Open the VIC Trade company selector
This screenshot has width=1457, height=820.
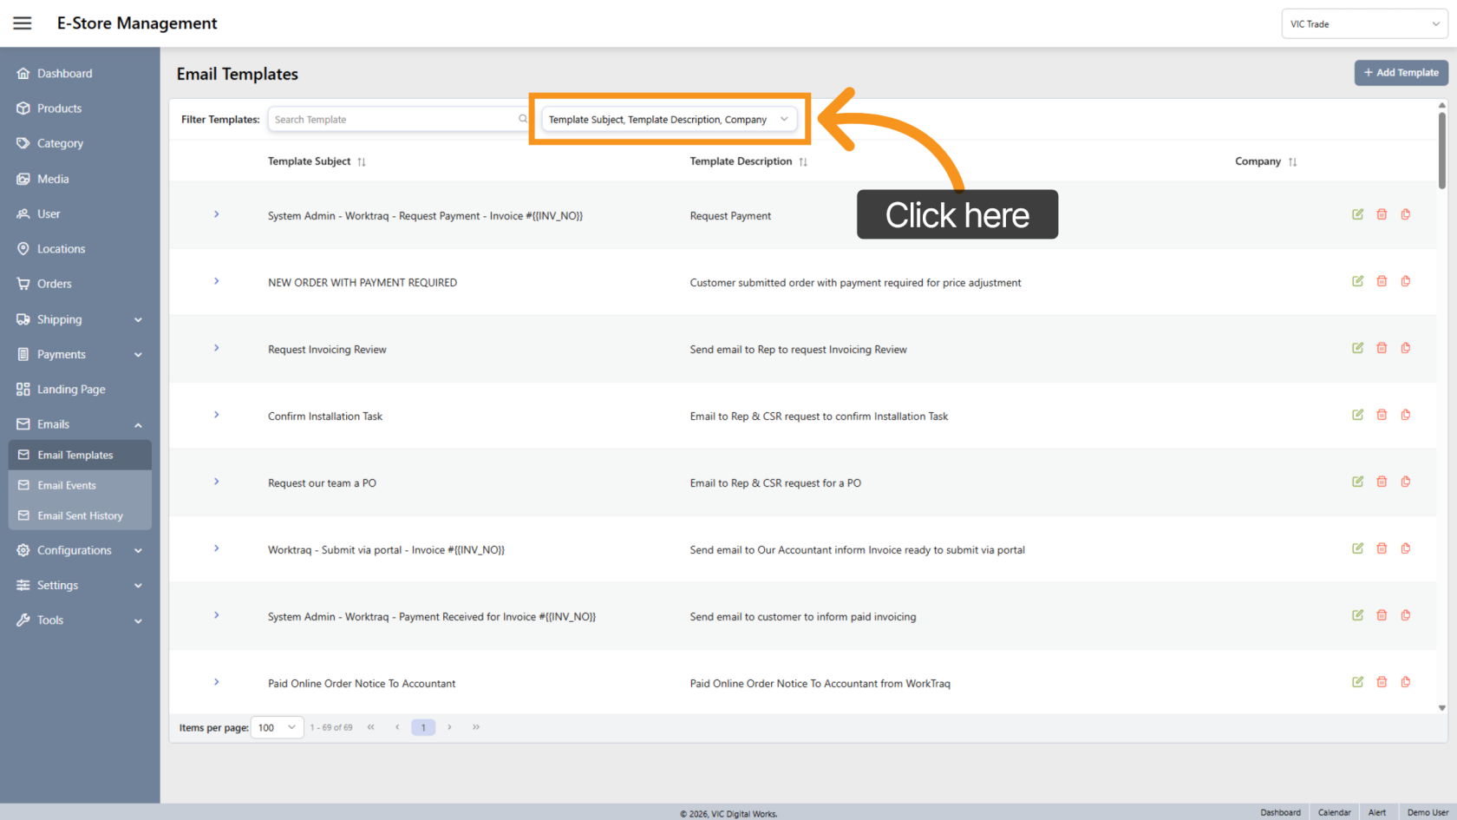(x=1363, y=24)
